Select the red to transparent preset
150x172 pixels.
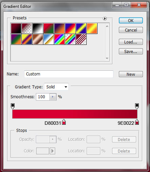(27, 28)
